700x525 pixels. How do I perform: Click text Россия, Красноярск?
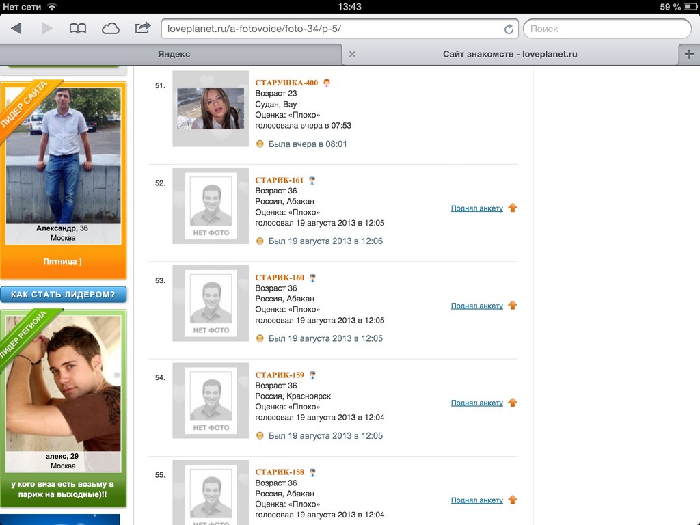(293, 396)
